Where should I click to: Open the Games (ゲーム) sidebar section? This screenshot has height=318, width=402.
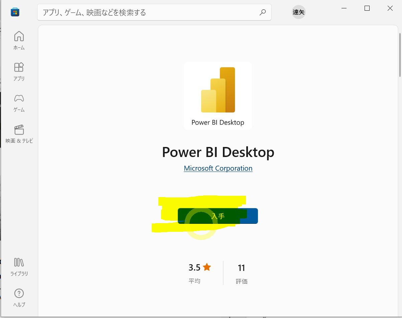click(x=19, y=103)
